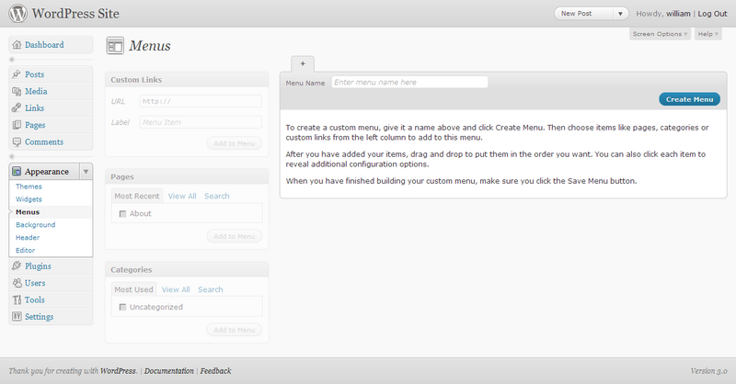Screen dimensions: 736x384
Task: Open the Pages sidebar menu item
Action: coord(51,125)
